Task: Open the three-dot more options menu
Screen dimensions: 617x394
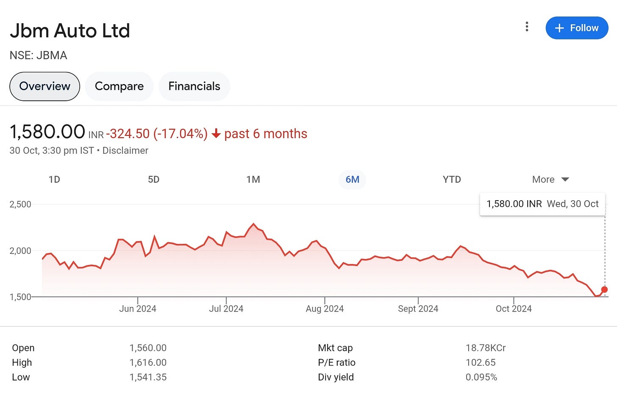Action: [527, 27]
